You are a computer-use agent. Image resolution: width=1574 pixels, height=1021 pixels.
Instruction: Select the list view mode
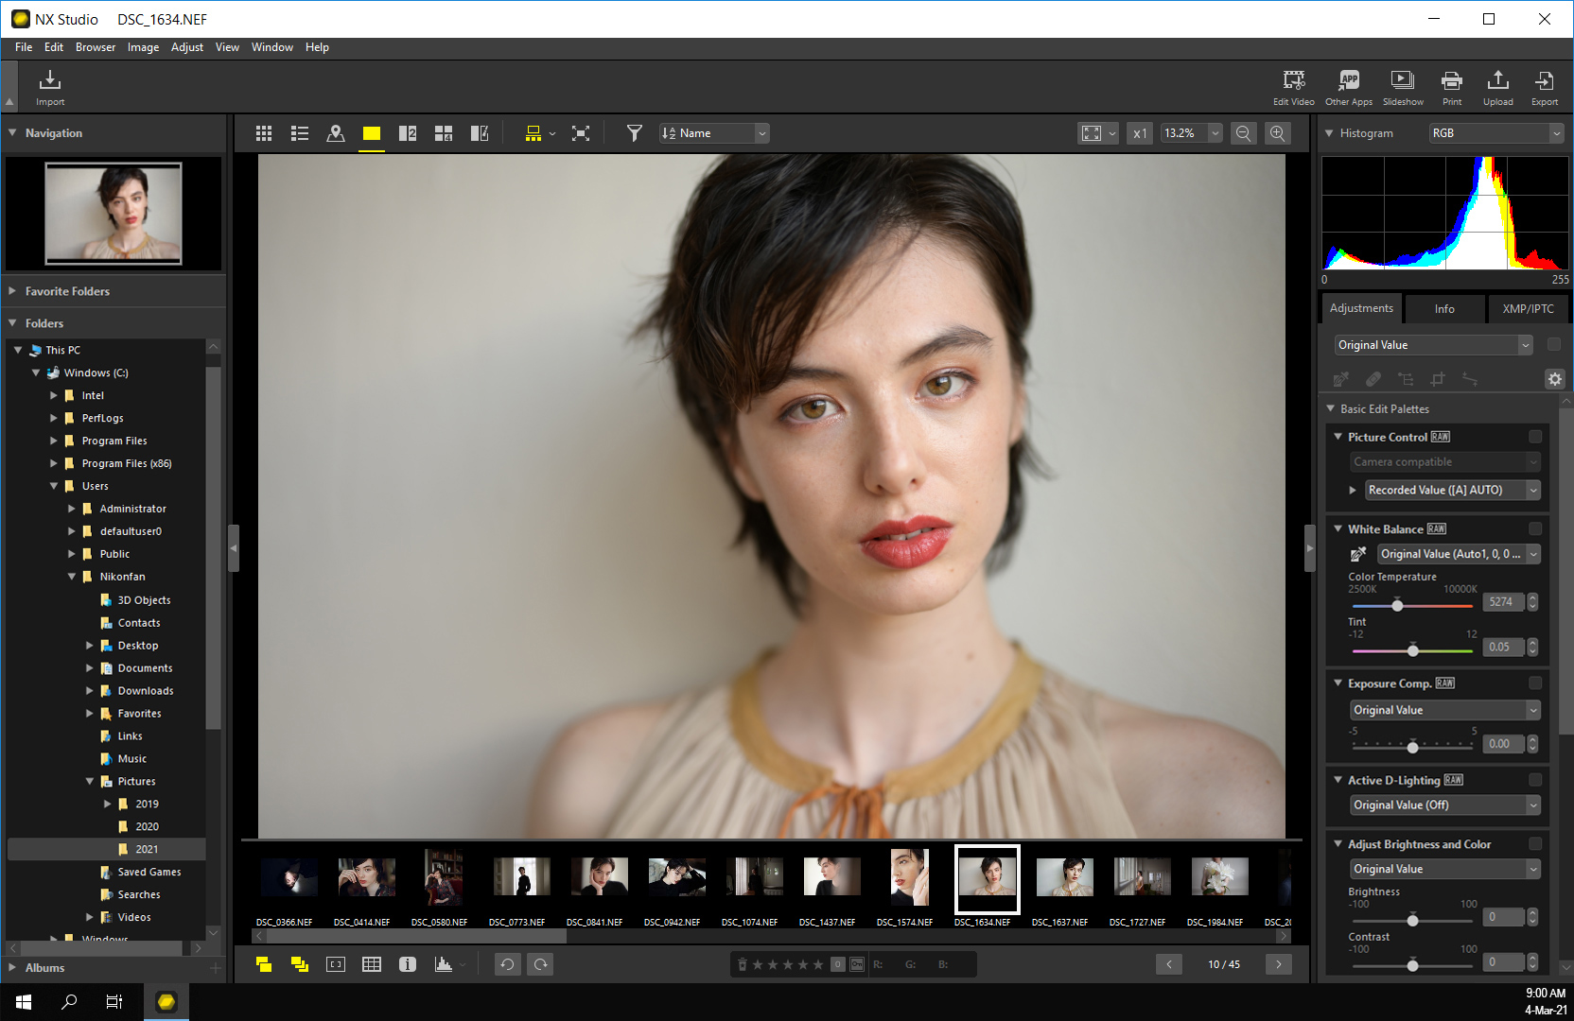click(299, 132)
